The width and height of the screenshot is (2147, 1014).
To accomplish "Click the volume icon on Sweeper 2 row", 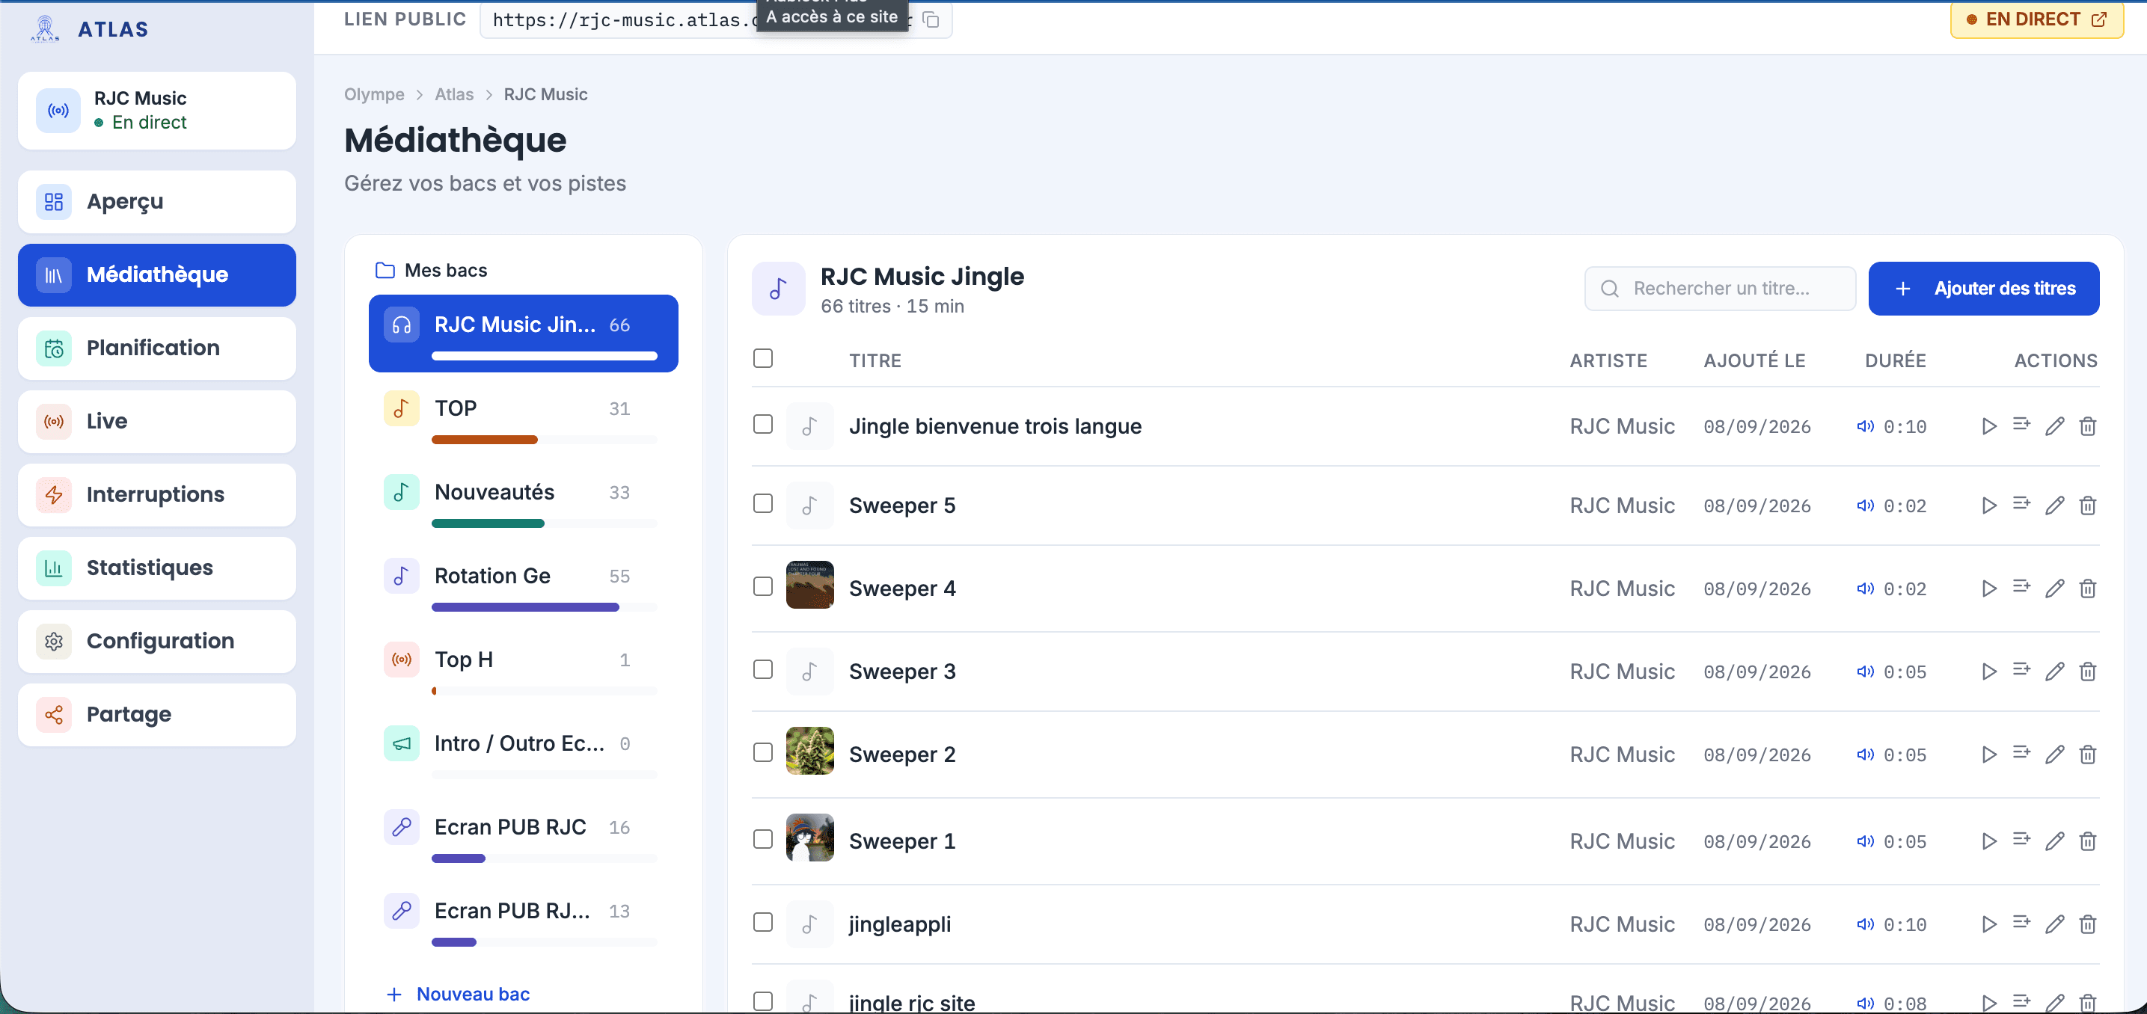I will coord(1865,755).
